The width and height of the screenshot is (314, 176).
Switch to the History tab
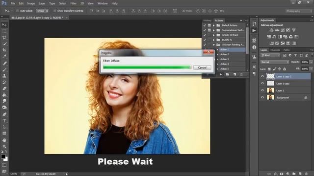click(x=207, y=21)
